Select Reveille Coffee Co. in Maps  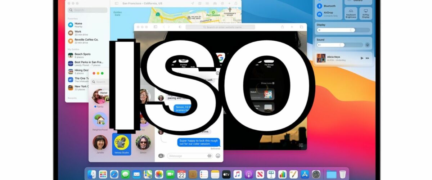88,41
